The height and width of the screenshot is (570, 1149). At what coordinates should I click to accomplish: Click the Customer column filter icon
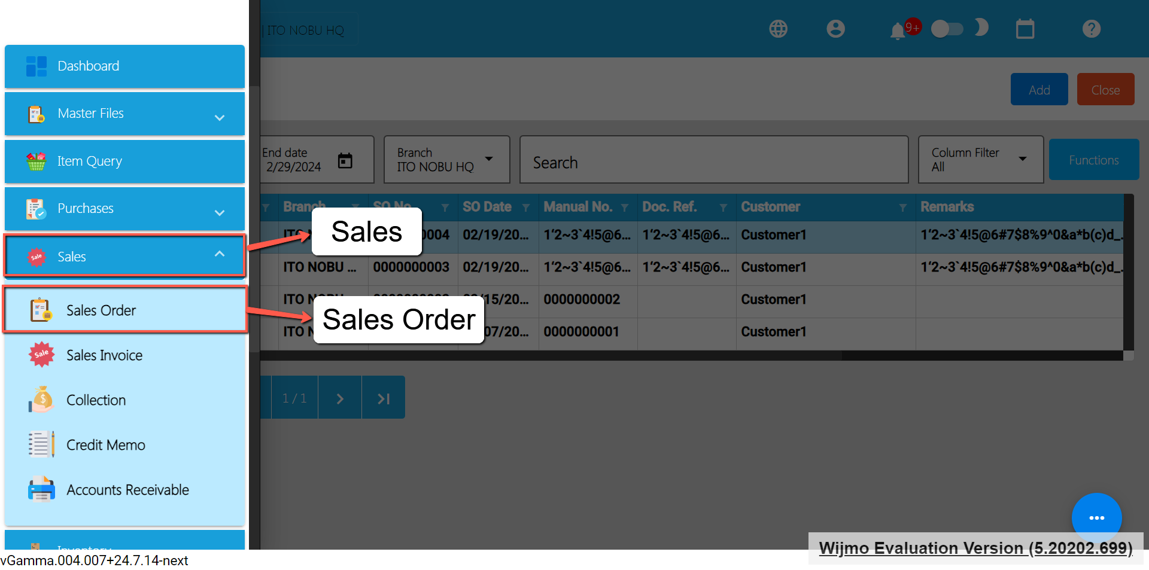tap(902, 208)
